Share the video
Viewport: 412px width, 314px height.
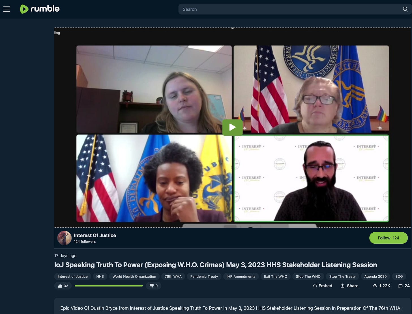[349, 286]
